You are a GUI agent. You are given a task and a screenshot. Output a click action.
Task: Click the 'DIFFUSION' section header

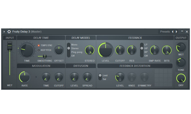click(81, 66)
